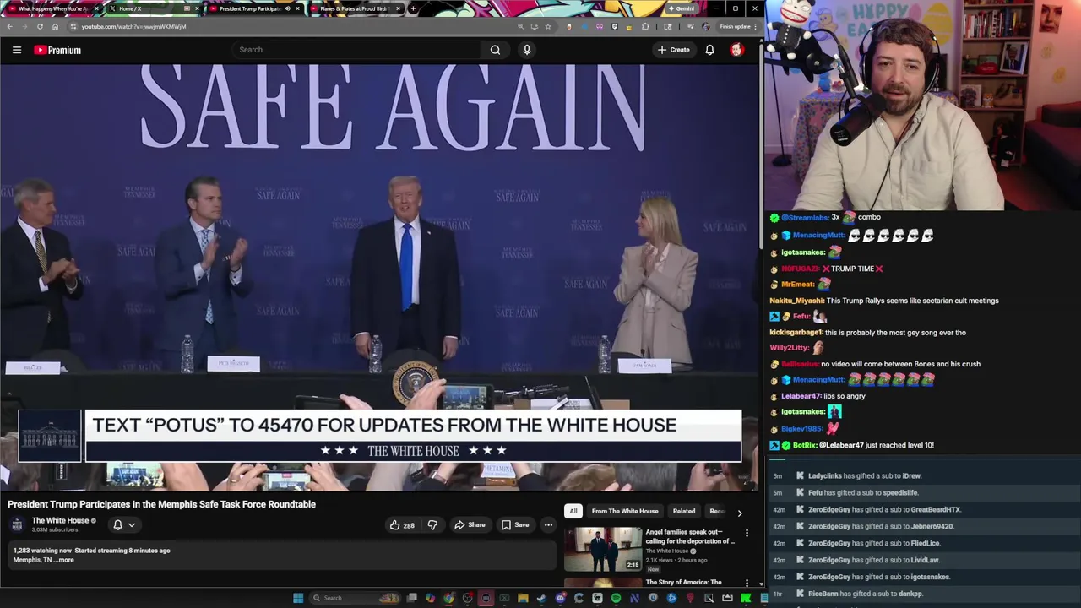Click the Windows taskbar Search box
The image size is (1081, 608).
(x=353, y=598)
